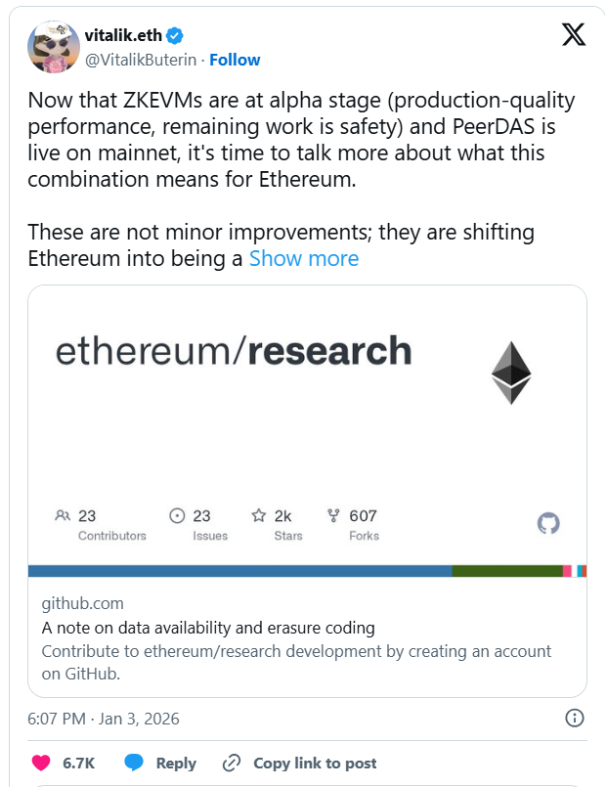Image resolution: width=607 pixels, height=787 pixels.
Task: Expand tweet with Show more
Action: tap(304, 258)
